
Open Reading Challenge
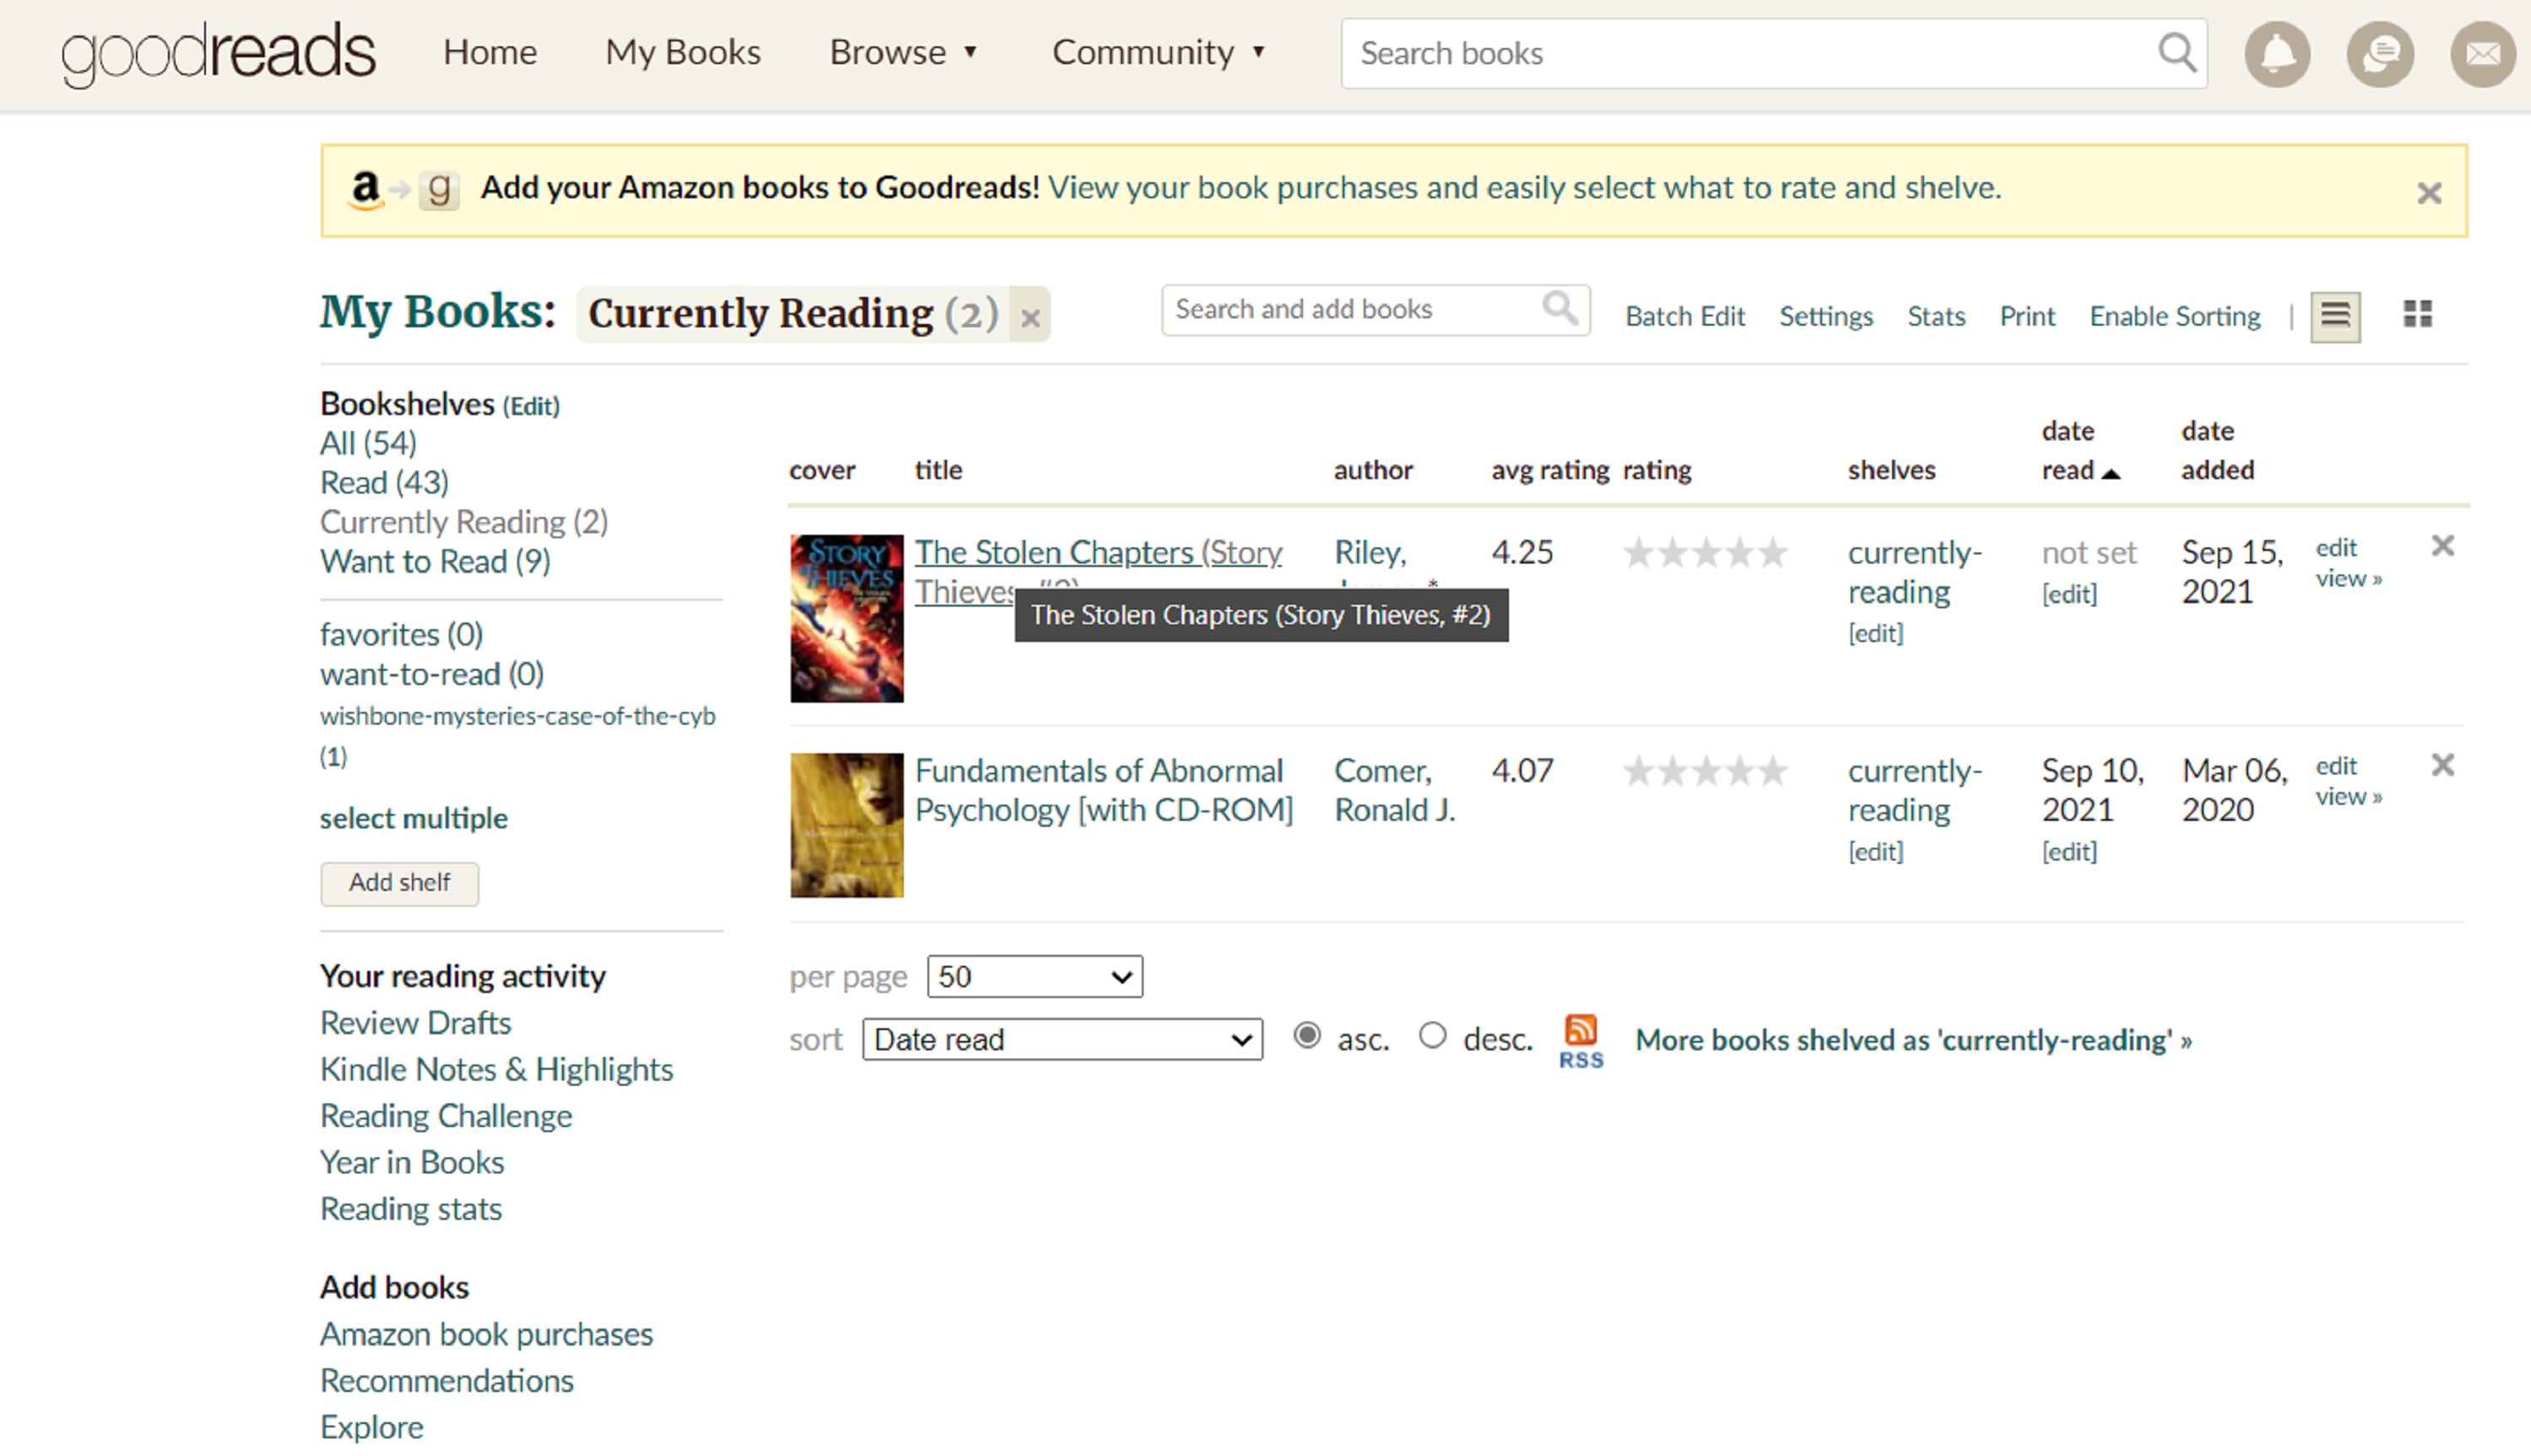point(446,1116)
